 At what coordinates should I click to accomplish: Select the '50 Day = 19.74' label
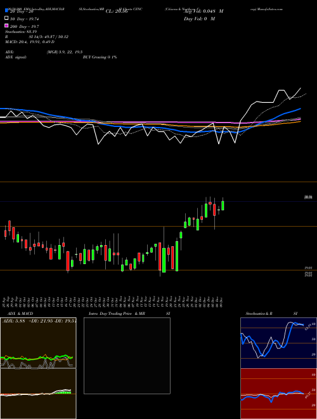coord(26,18)
